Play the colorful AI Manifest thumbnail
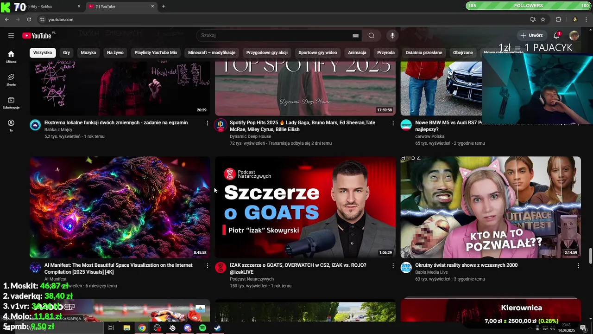The height and width of the screenshot is (334, 593). tap(120, 207)
